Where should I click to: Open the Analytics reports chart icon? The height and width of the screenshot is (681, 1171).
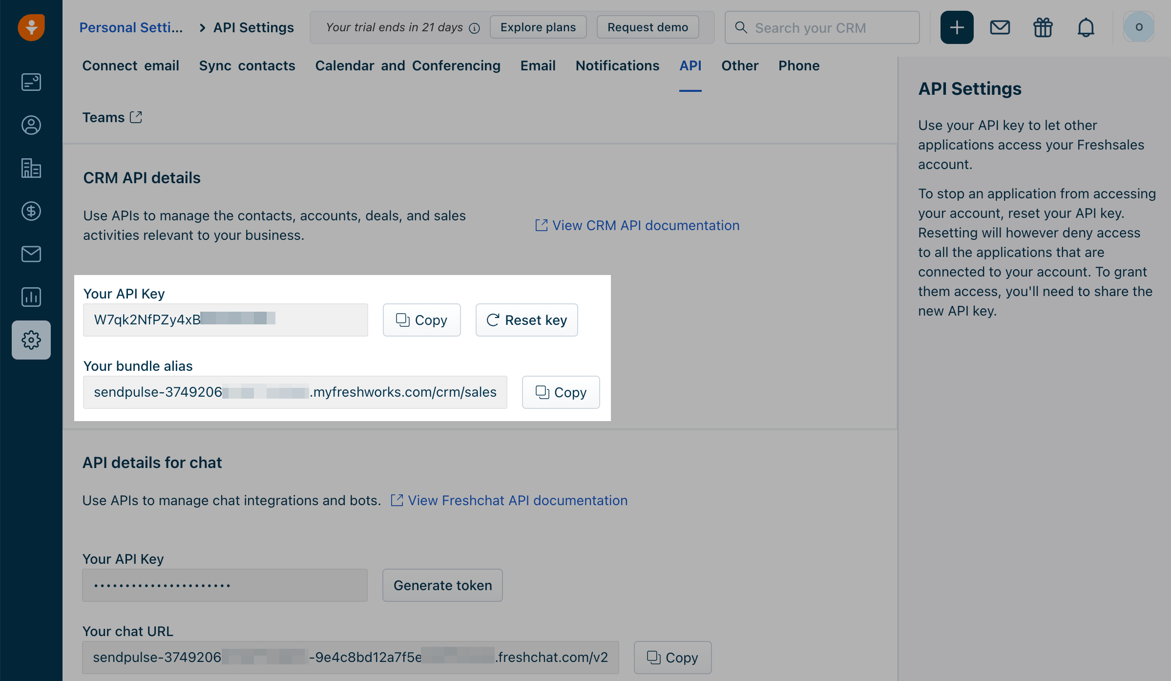pyautogui.click(x=31, y=297)
